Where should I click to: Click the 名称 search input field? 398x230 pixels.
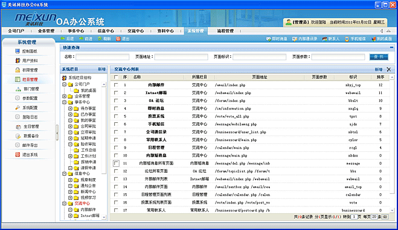pyautogui.click(x=102, y=57)
